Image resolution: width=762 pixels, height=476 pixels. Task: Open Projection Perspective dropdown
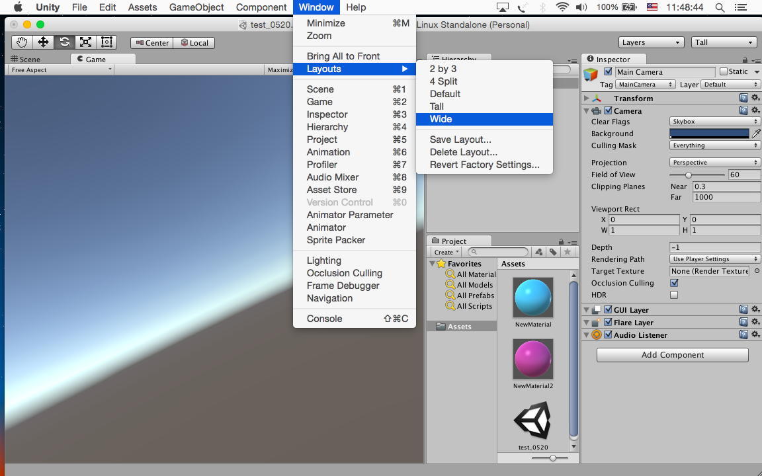pyautogui.click(x=714, y=162)
